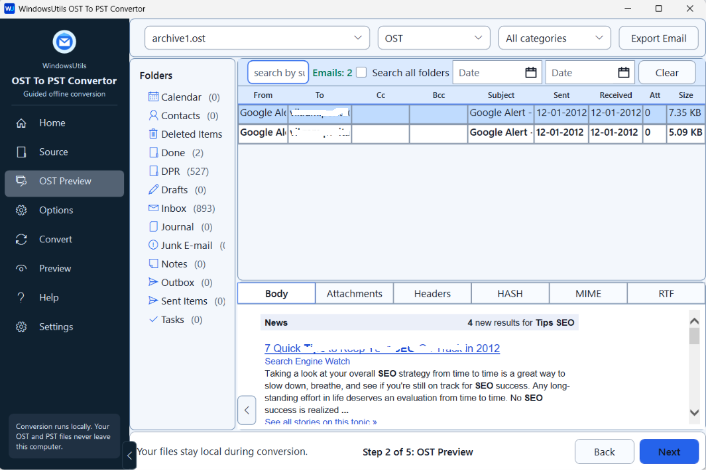Collapse the sidebar with bottom chevron
This screenshot has height=470, width=706.
[129, 455]
